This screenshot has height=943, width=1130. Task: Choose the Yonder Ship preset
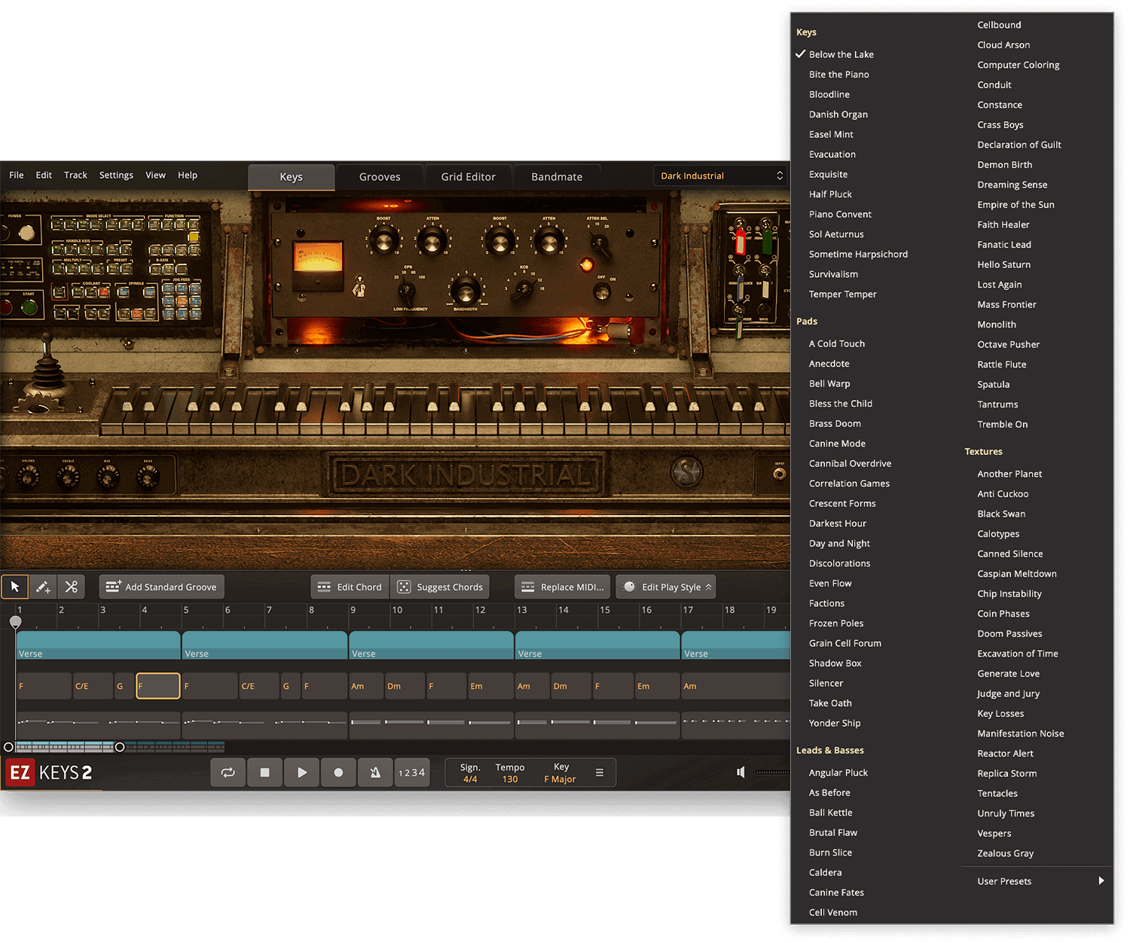(834, 723)
